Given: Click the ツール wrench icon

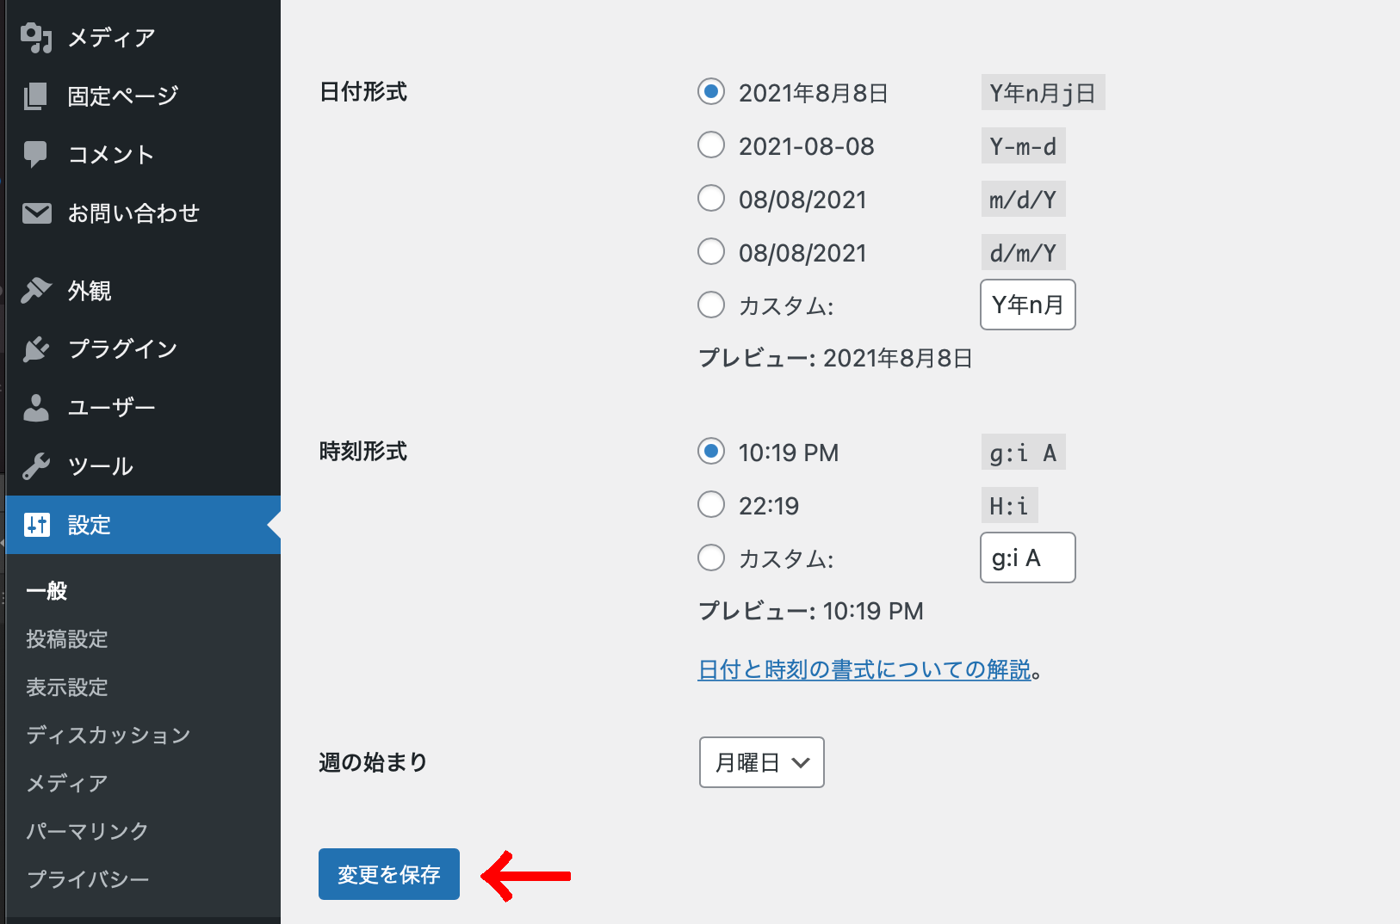Looking at the screenshot, I should (36, 466).
